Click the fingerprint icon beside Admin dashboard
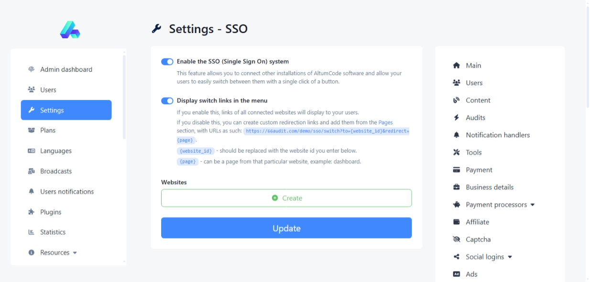The height and width of the screenshot is (282, 590). 32,69
